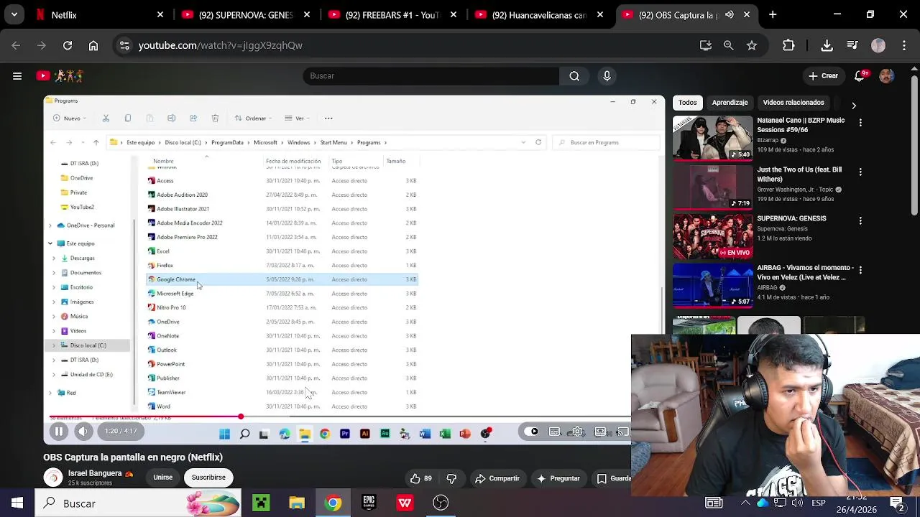Open Chrome tab search dropdown
This screenshot has width=920, height=517.
click(14, 14)
